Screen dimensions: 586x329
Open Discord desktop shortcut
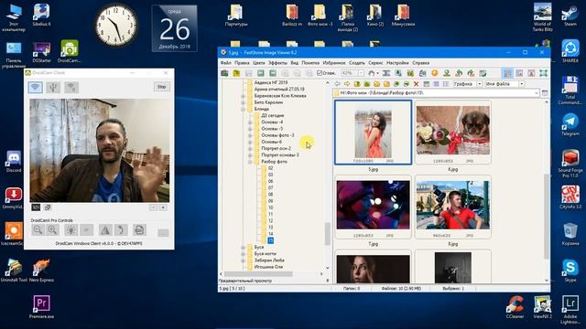pos(14,162)
